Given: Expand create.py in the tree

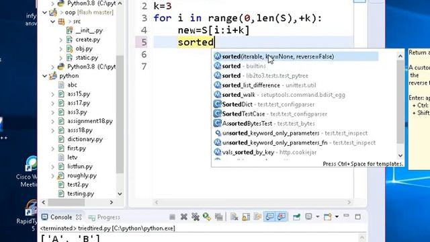Looking at the screenshot, I should tap(60, 40).
